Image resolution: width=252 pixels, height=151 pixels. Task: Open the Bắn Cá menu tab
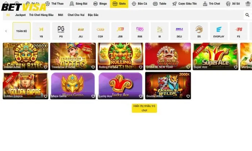(139, 4)
